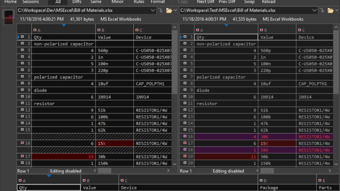Click browse-folder icon for left Dev file
This screenshot has width=340, height=191.
point(169,11)
